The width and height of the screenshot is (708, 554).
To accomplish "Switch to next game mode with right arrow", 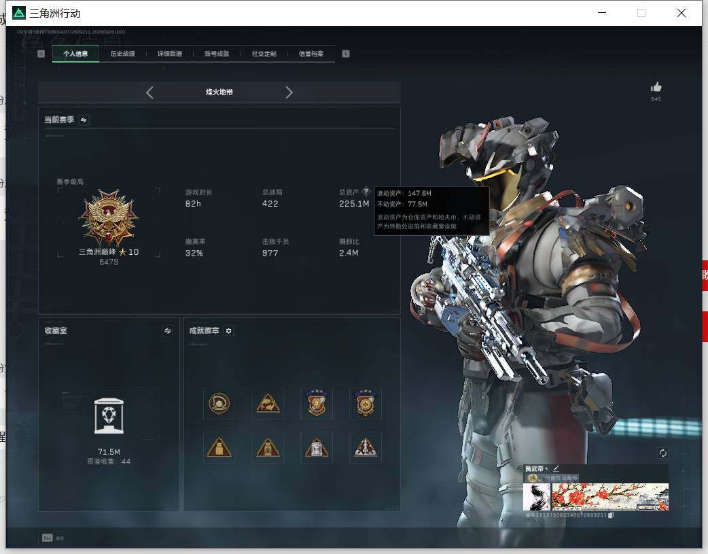I will click(289, 92).
